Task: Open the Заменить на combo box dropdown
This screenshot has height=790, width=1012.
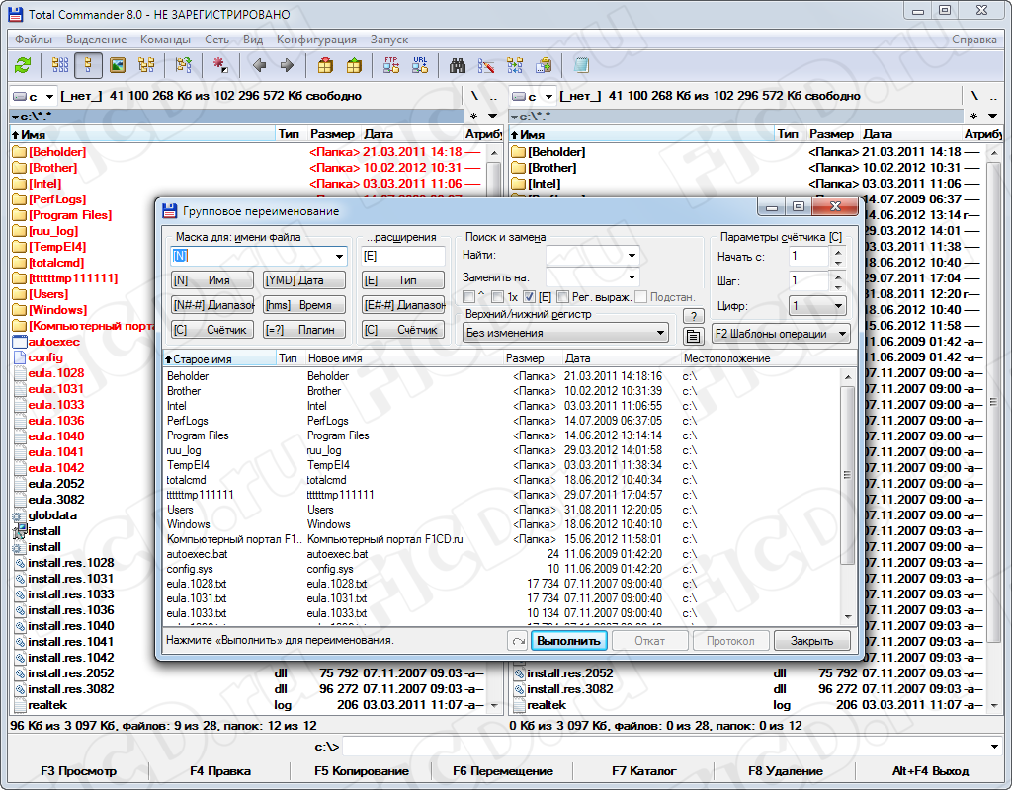Action: [632, 277]
